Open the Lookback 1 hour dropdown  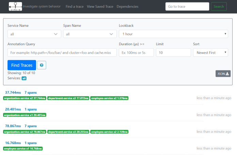pos(173,34)
